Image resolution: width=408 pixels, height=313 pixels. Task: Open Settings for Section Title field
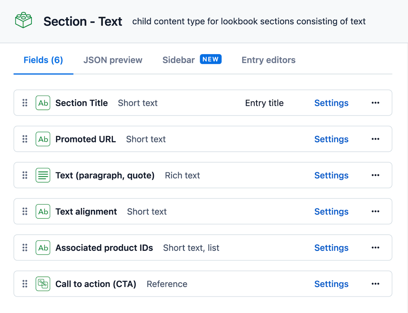point(331,103)
